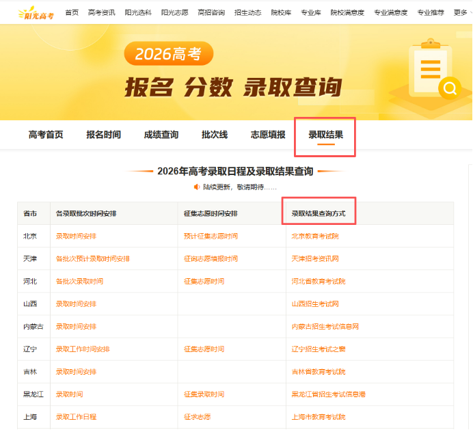Visit the 吉林省教育考试院 link

[x=319, y=372]
